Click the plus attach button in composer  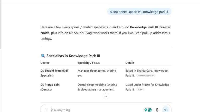[x=46, y=110]
